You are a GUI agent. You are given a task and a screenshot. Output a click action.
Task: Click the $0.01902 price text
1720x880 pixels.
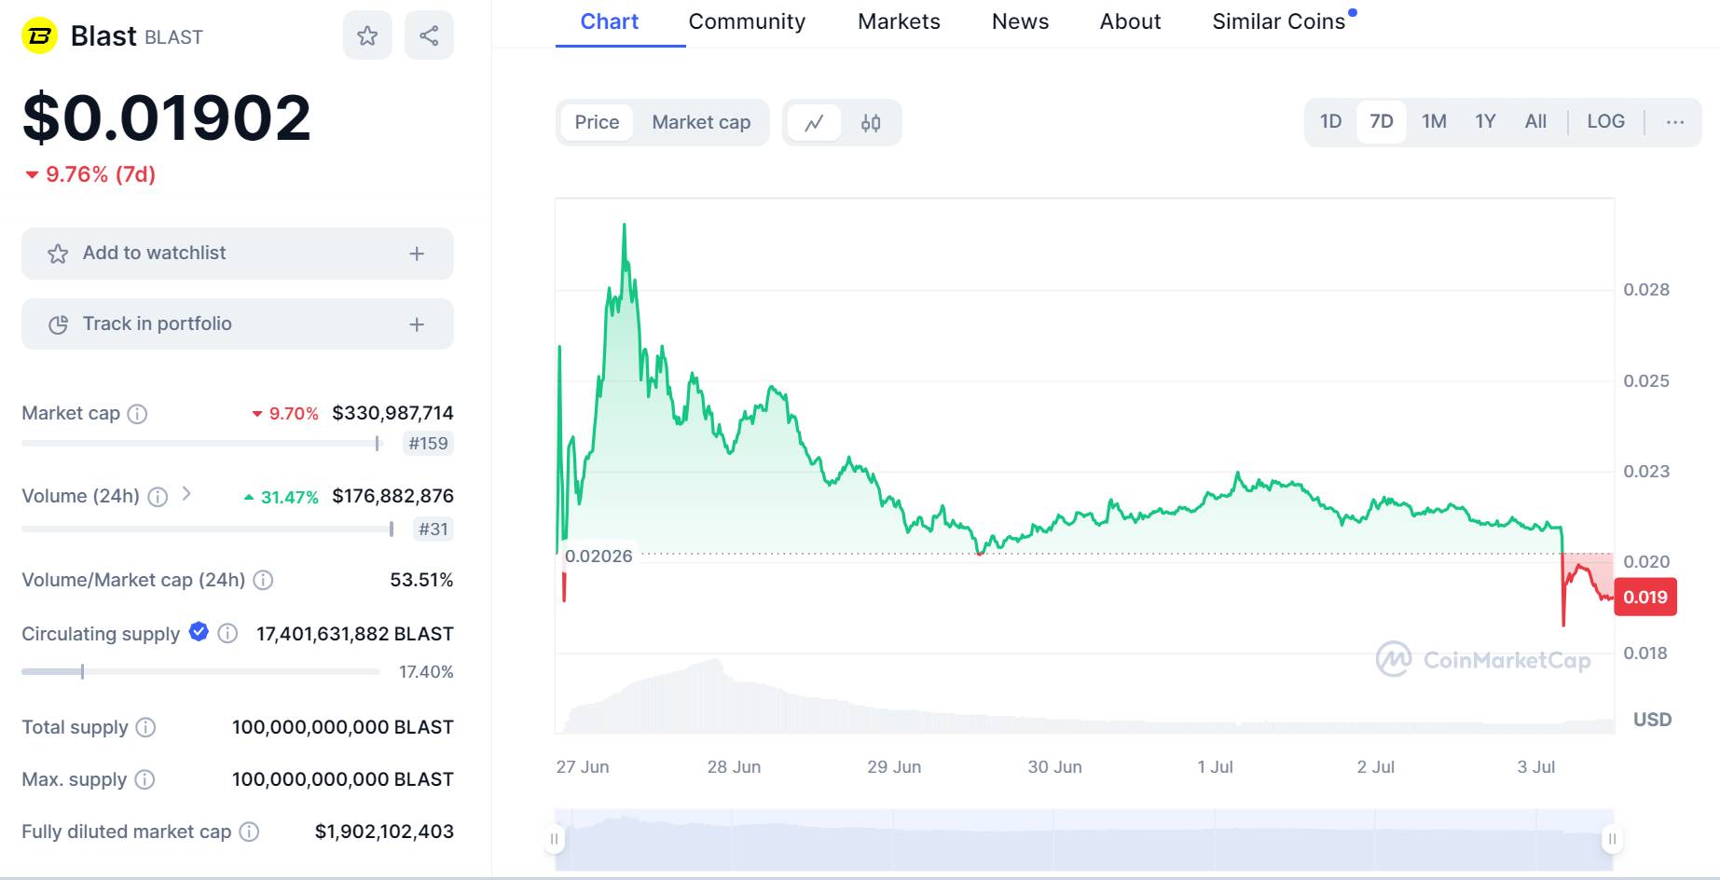[x=166, y=117]
